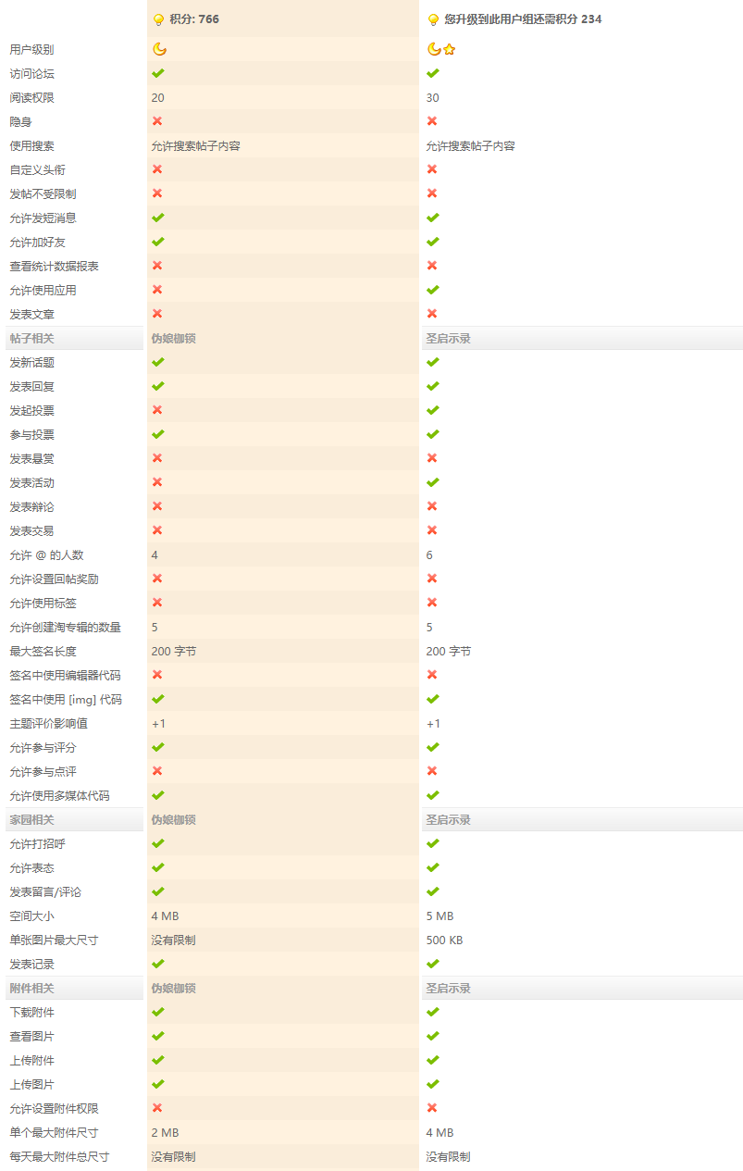Click 允许使用多媒体代码 check in 伪娘枷锁 column
743x1171 pixels.
(158, 795)
